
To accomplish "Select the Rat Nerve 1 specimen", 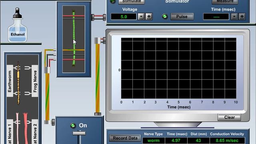I will coord(17,128).
